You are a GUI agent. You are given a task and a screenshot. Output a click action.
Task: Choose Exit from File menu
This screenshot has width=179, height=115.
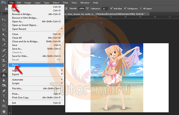[x=36, y=103]
